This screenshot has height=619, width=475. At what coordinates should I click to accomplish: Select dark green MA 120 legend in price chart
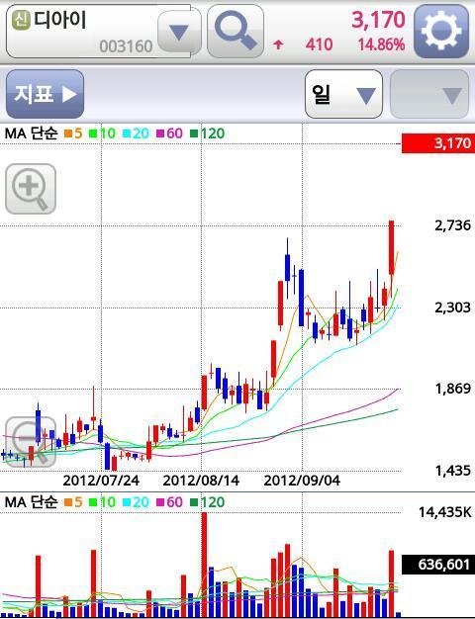pos(207,133)
